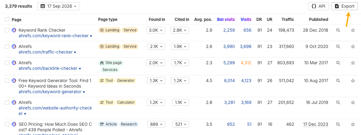Star the keyword-generator page
This screenshot has height=135, width=361.
(353, 81)
